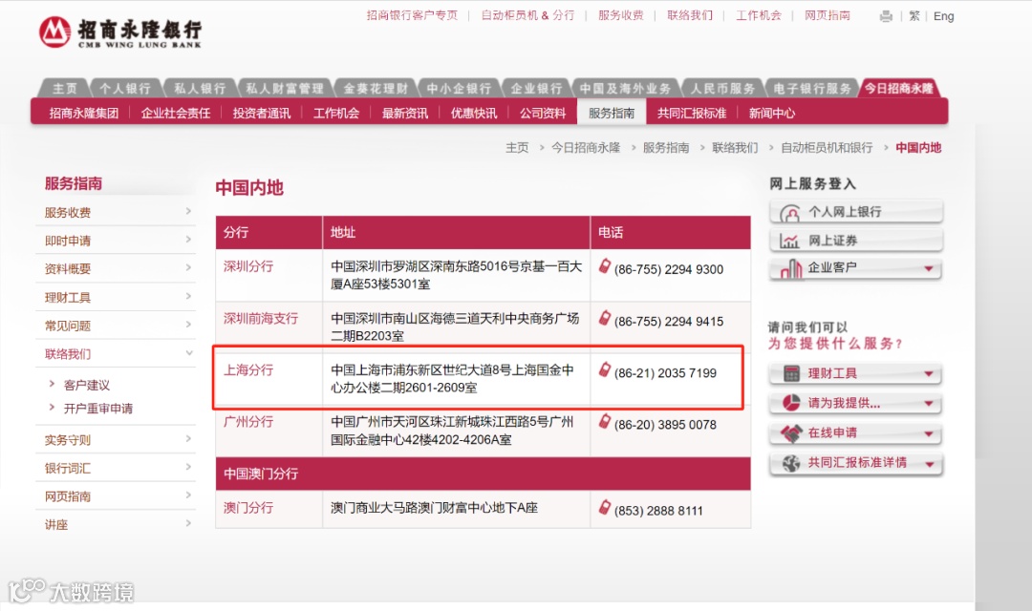Select 共同汇报标准 in the red submenu
This screenshot has height=611, width=1032.
691,113
